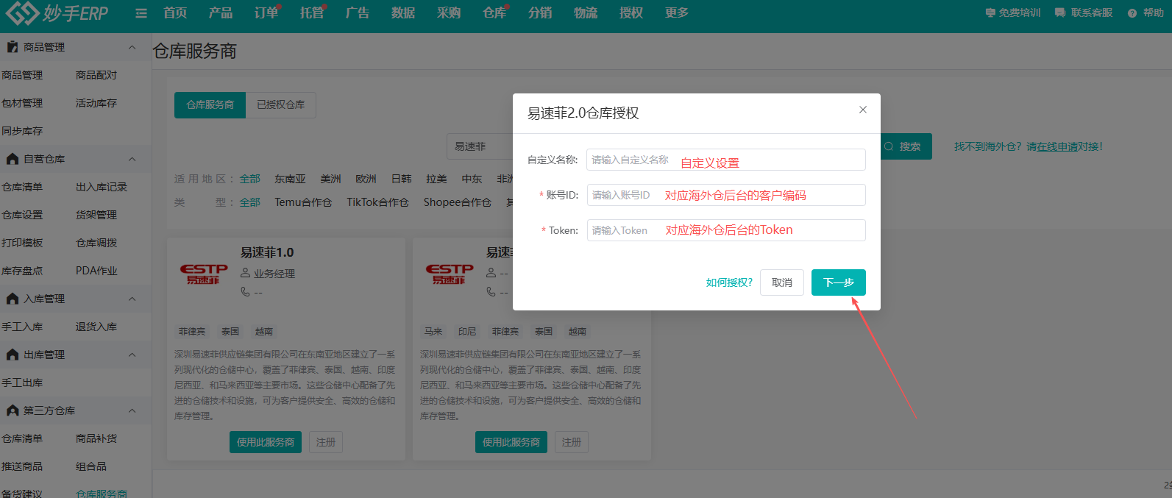
Task: Open 退货入库 in the sidebar
Action: (x=96, y=327)
